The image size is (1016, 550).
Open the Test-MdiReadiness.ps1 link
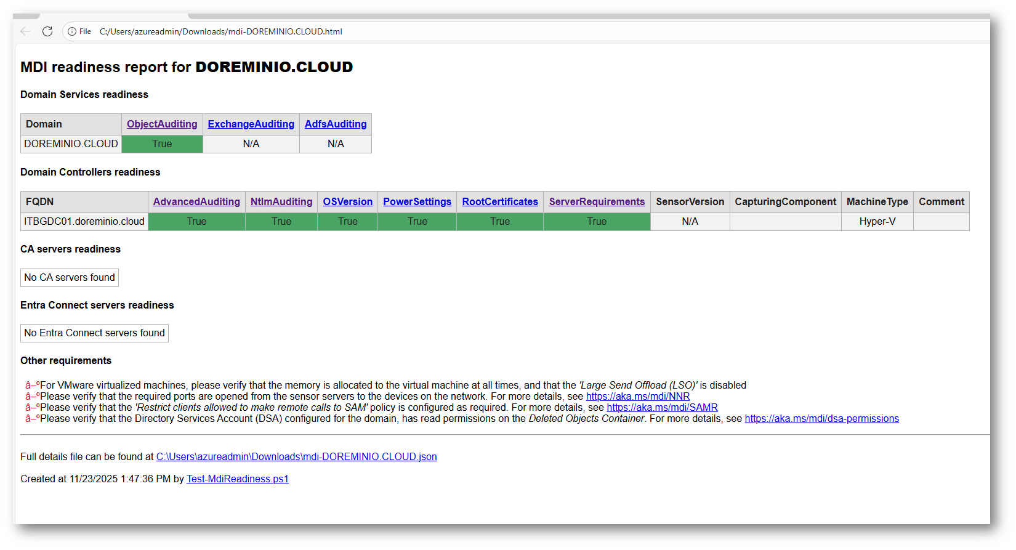coord(237,479)
